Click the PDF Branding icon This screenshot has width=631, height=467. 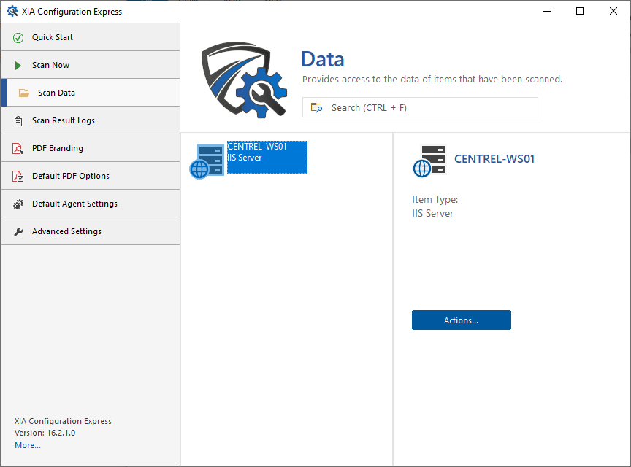point(18,148)
